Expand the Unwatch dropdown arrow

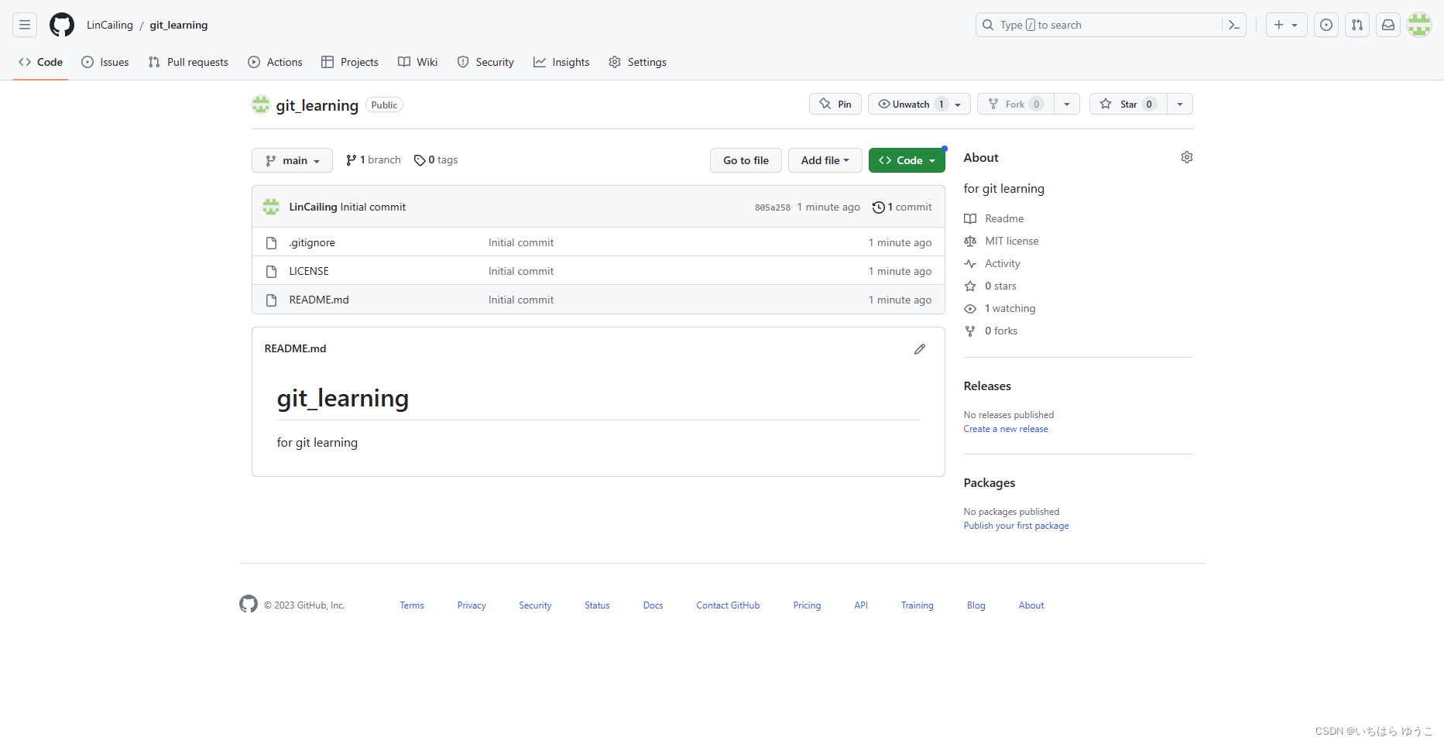[959, 104]
